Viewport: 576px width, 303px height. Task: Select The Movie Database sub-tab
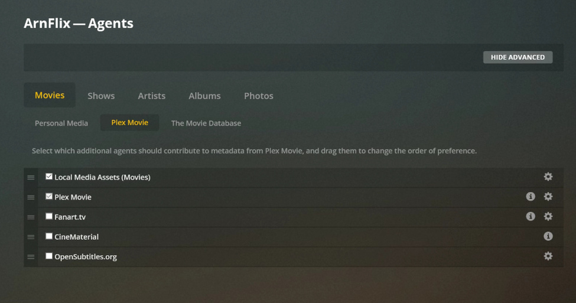206,123
